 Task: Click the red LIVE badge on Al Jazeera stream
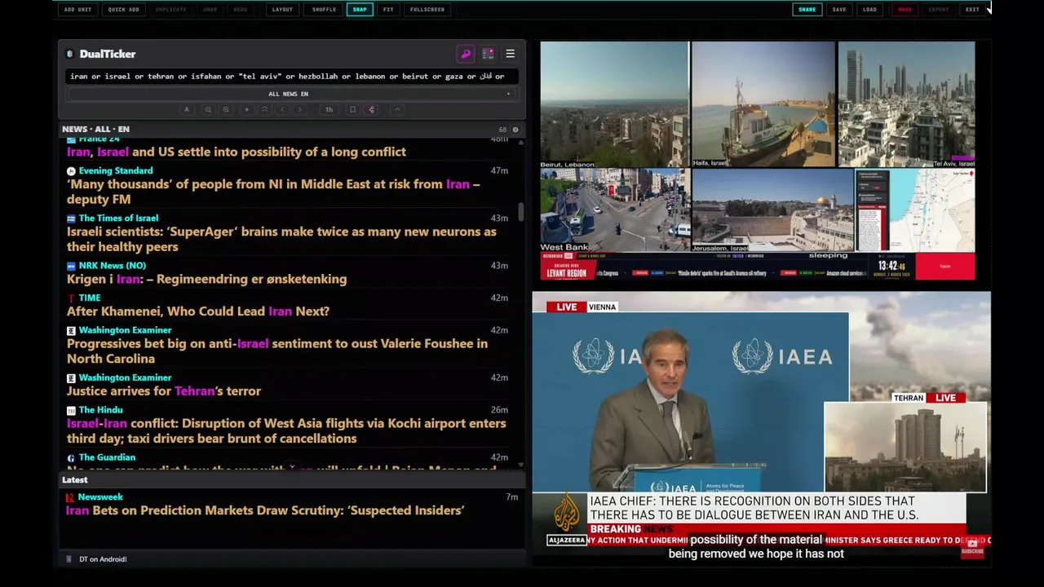pyautogui.click(x=566, y=307)
